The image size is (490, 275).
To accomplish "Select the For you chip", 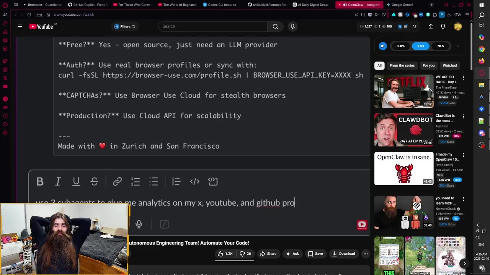I will (x=428, y=65).
